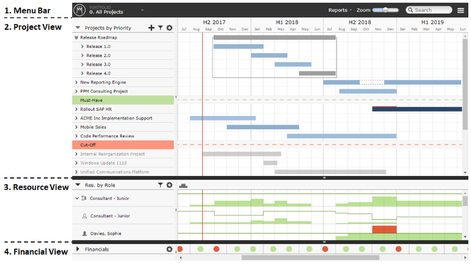Select the Rollout SAP HR dark bar

click(417, 109)
